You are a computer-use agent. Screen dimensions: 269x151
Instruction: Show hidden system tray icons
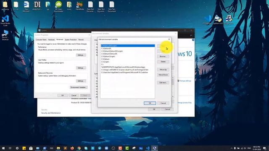pyautogui.click(x=232, y=148)
